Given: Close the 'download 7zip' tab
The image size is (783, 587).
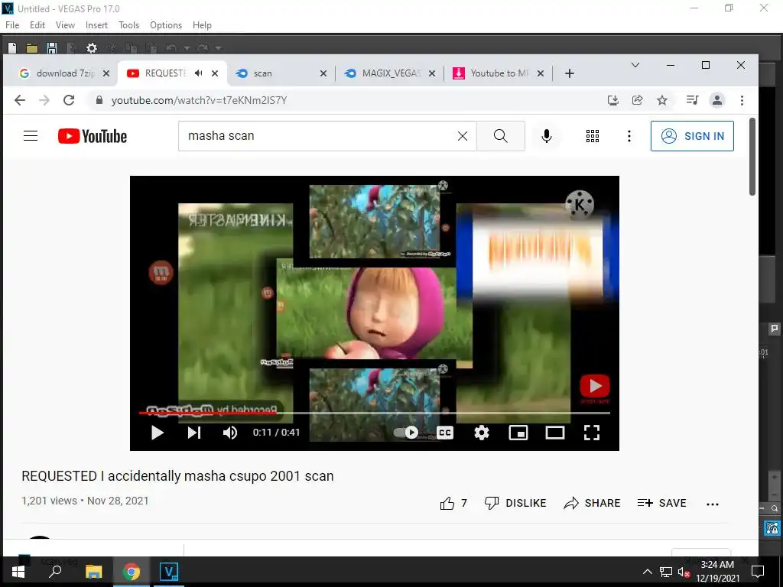Looking at the screenshot, I should tap(106, 73).
